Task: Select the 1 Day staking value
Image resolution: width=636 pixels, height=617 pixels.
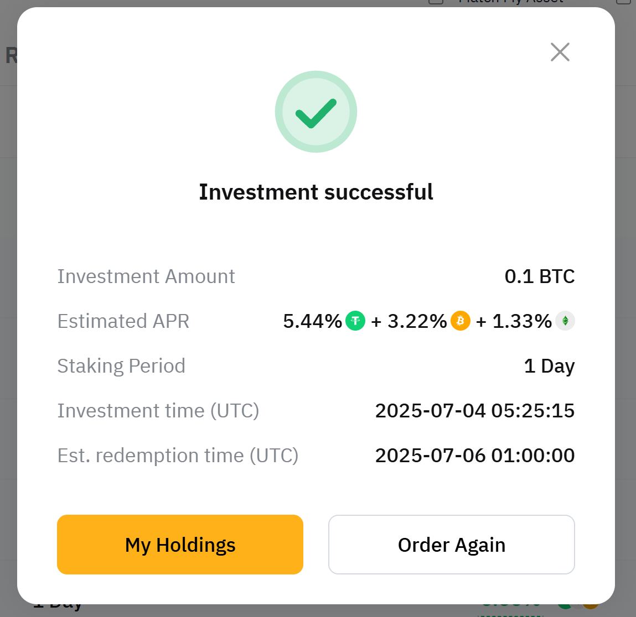Action: click(x=549, y=366)
